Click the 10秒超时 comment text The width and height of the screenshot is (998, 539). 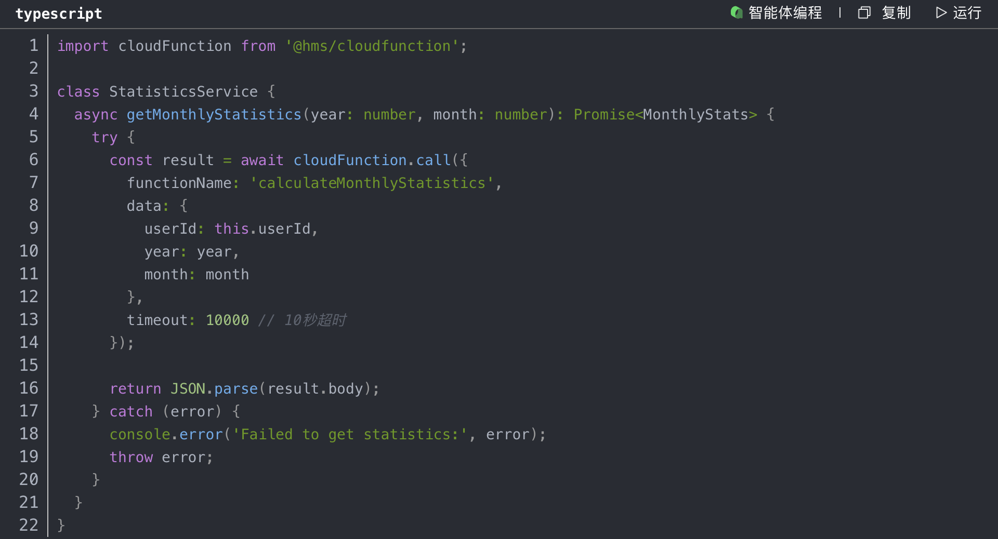[x=315, y=320]
